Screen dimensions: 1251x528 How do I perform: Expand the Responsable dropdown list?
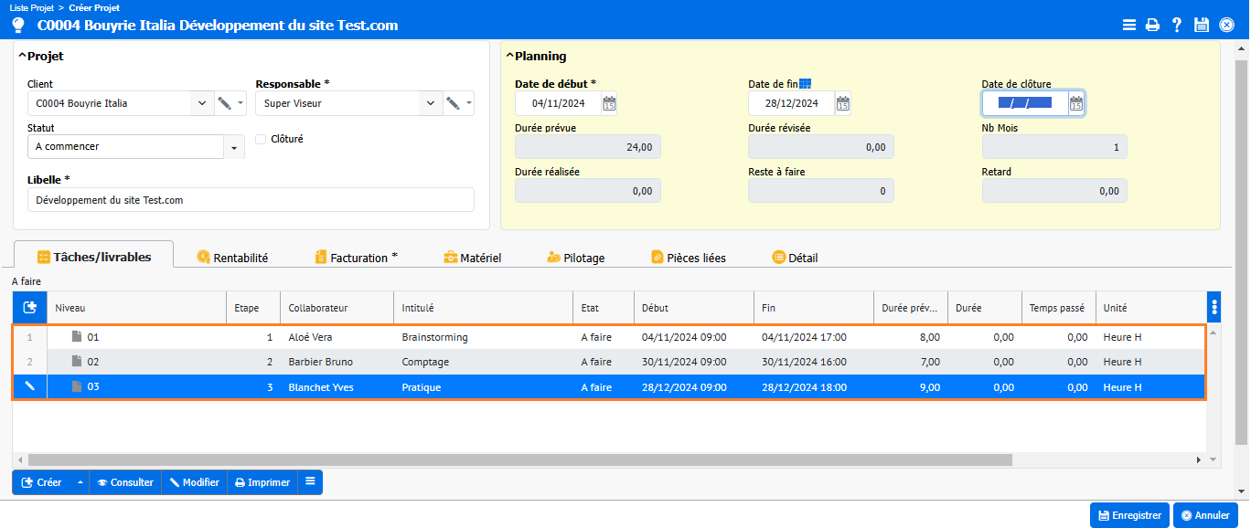(431, 103)
